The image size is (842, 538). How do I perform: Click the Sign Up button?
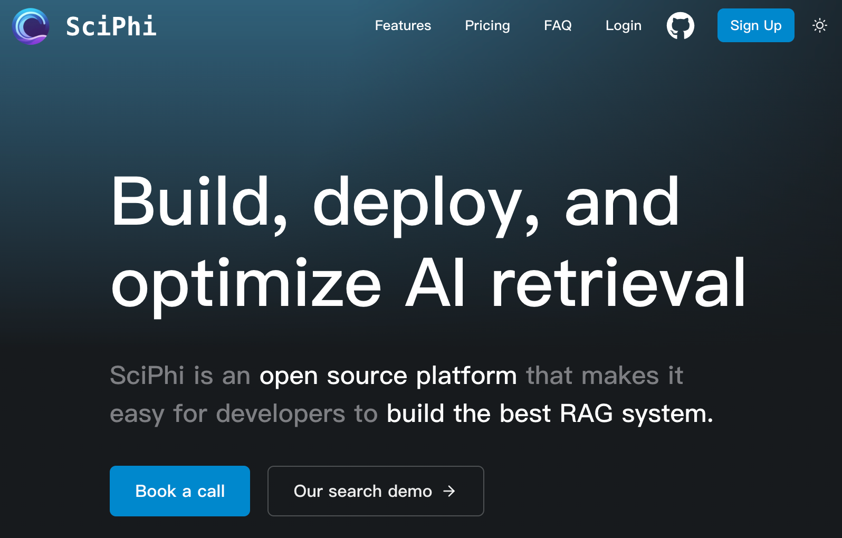pos(756,25)
